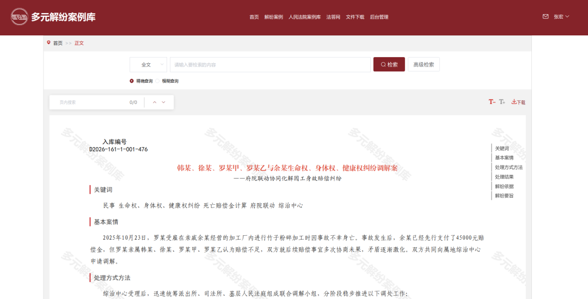Decrease font size with T- icon
This screenshot has height=299, width=588.
click(492, 102)
